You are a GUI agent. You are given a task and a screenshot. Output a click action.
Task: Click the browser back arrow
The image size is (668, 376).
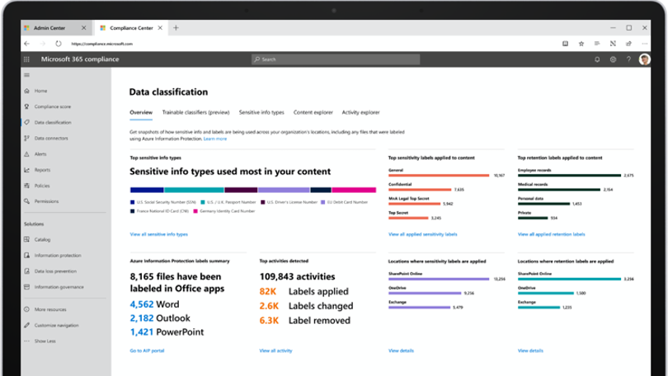(x=27, y=44)
